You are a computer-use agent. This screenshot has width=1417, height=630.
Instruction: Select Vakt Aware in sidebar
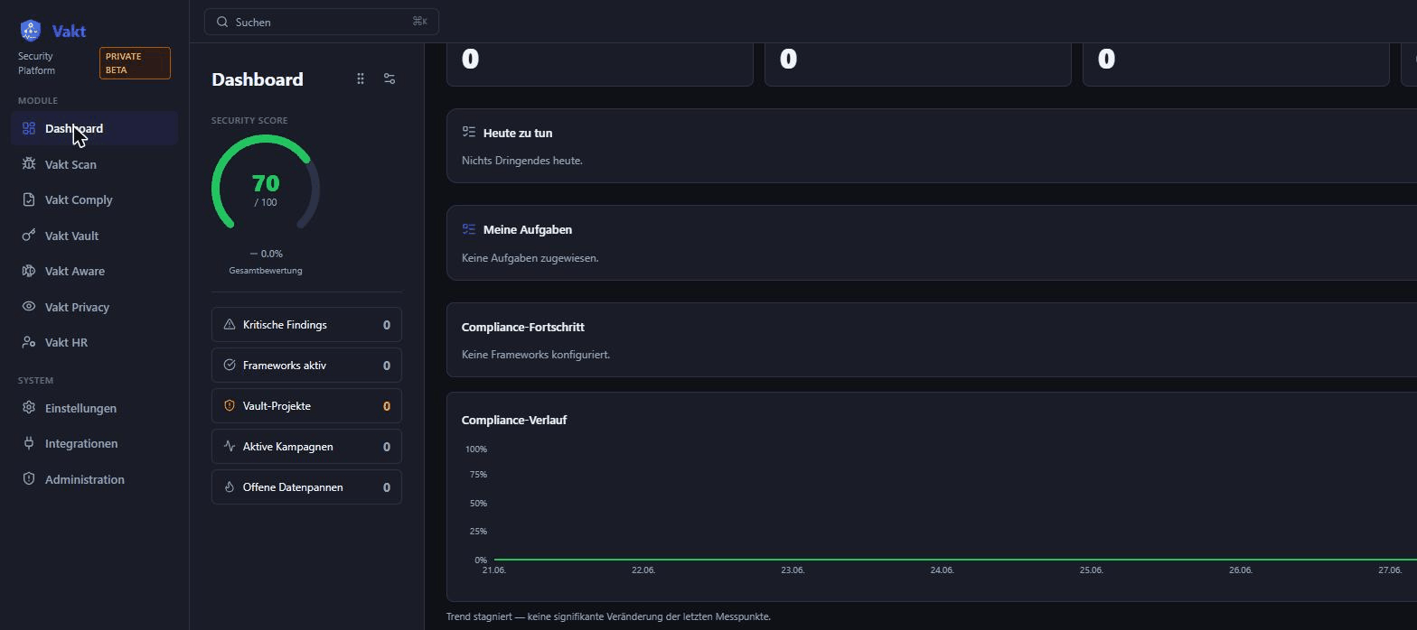point(94,271)
